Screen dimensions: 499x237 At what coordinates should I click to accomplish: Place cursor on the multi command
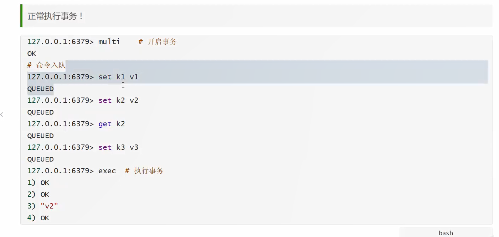109,42
